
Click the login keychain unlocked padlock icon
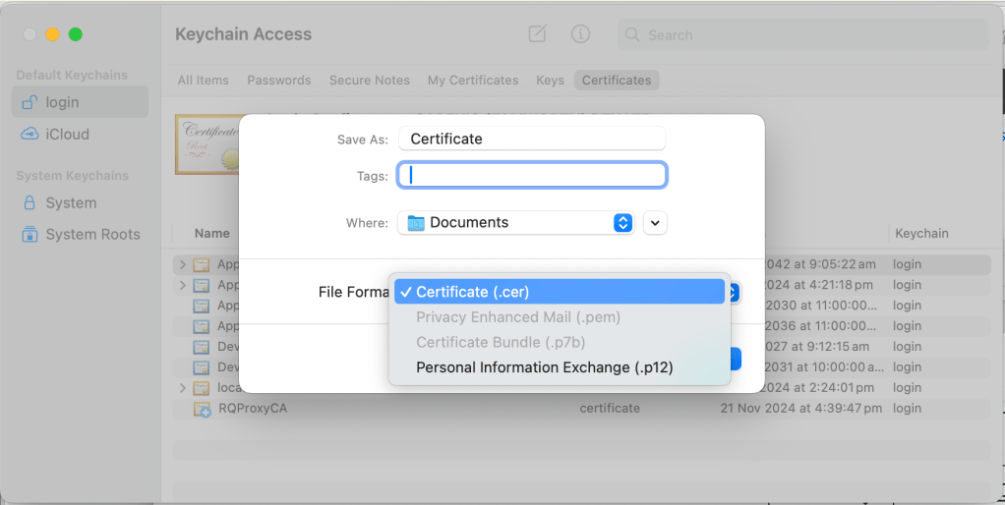pyautogui.click(x=30, y=102)
